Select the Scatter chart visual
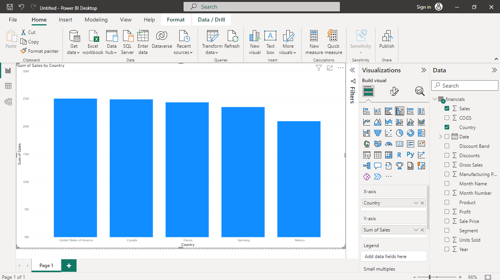The image size is (500, 280). pyautogui.click(x=388, y=133)
